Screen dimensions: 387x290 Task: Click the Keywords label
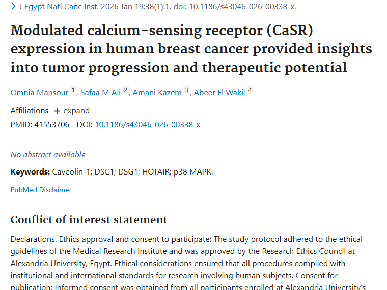click(x=30, y=171)
